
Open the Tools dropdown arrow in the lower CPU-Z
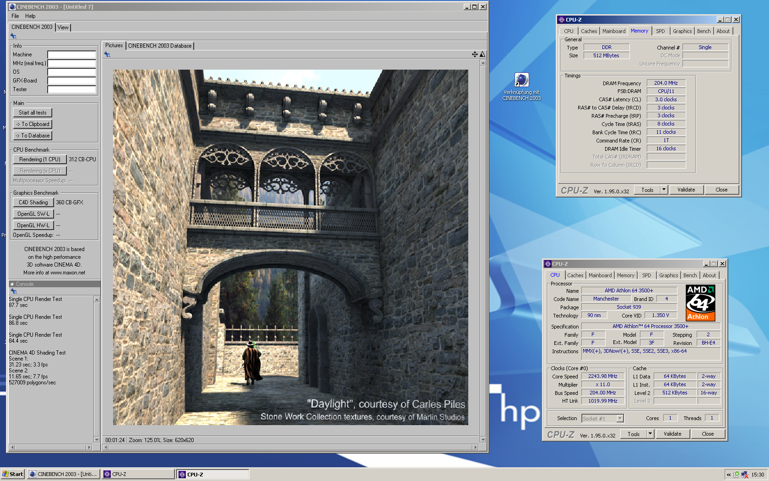point(650,434)
